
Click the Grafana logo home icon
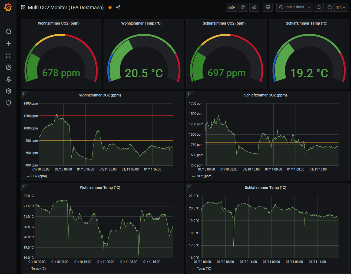pos(8,7)
